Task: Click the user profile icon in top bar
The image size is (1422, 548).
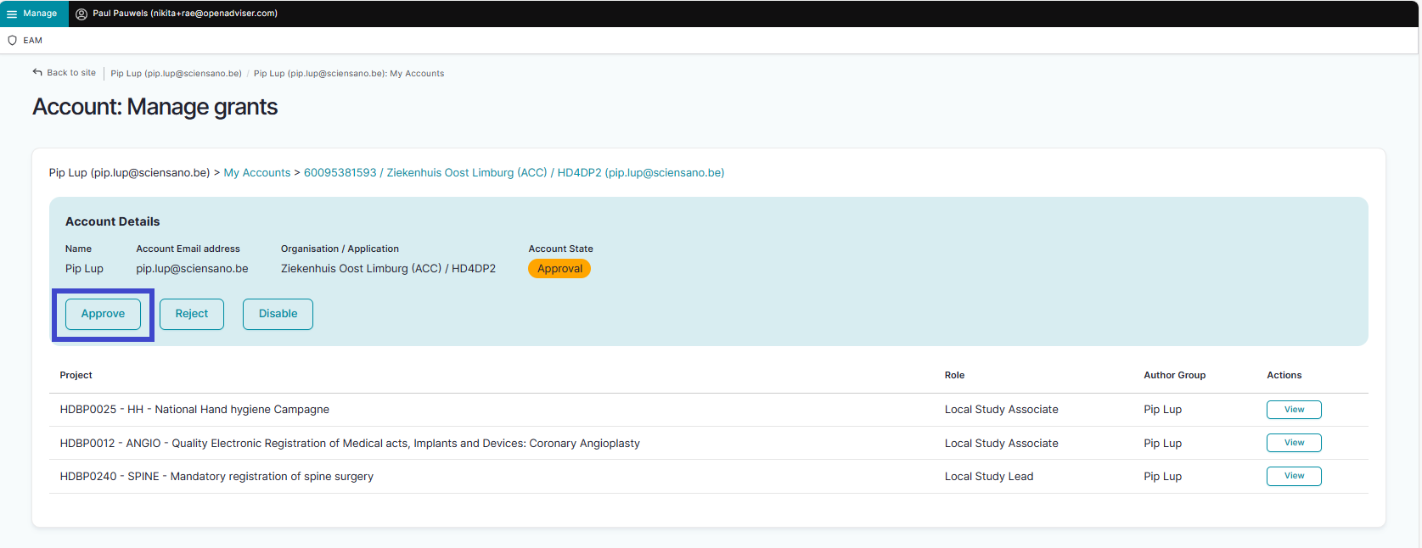Action: click(x=81, y=14)
